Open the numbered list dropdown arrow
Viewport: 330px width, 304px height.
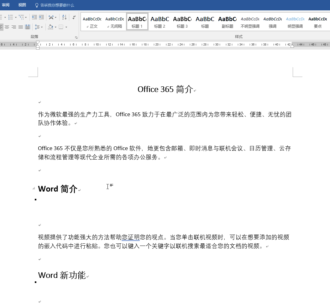16,17
